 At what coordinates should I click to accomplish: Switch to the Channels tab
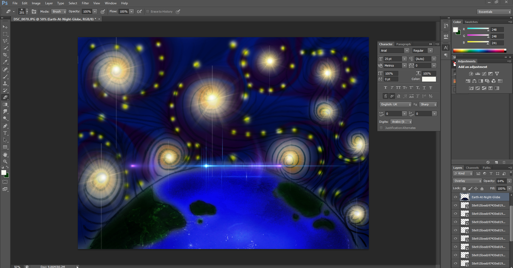click(x=472, y=168)
